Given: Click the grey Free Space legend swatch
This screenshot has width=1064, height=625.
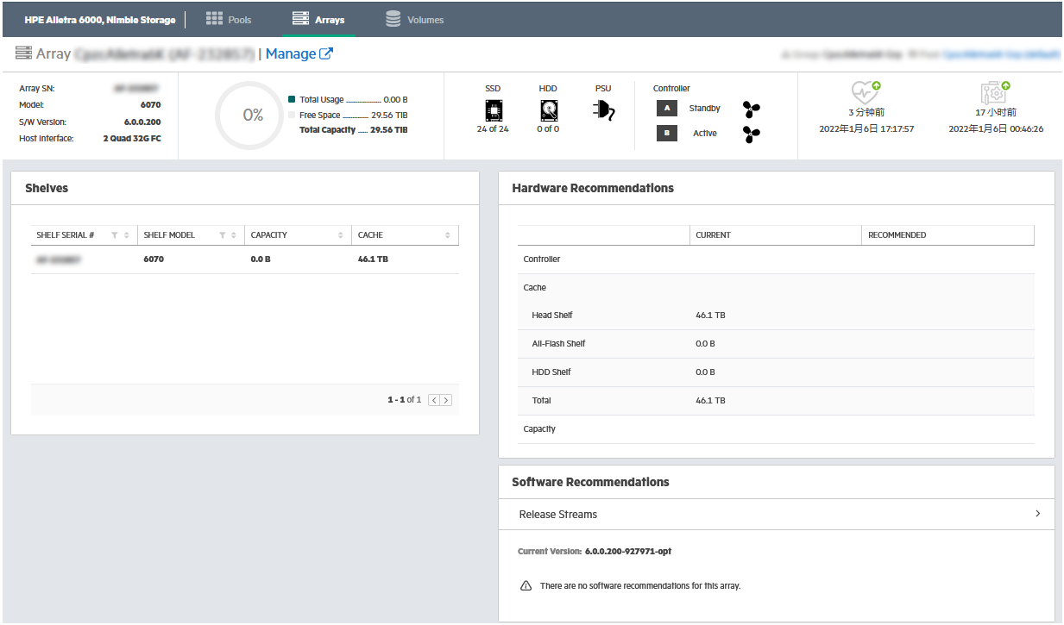Looking at the screenshot, I should (292, 115).
